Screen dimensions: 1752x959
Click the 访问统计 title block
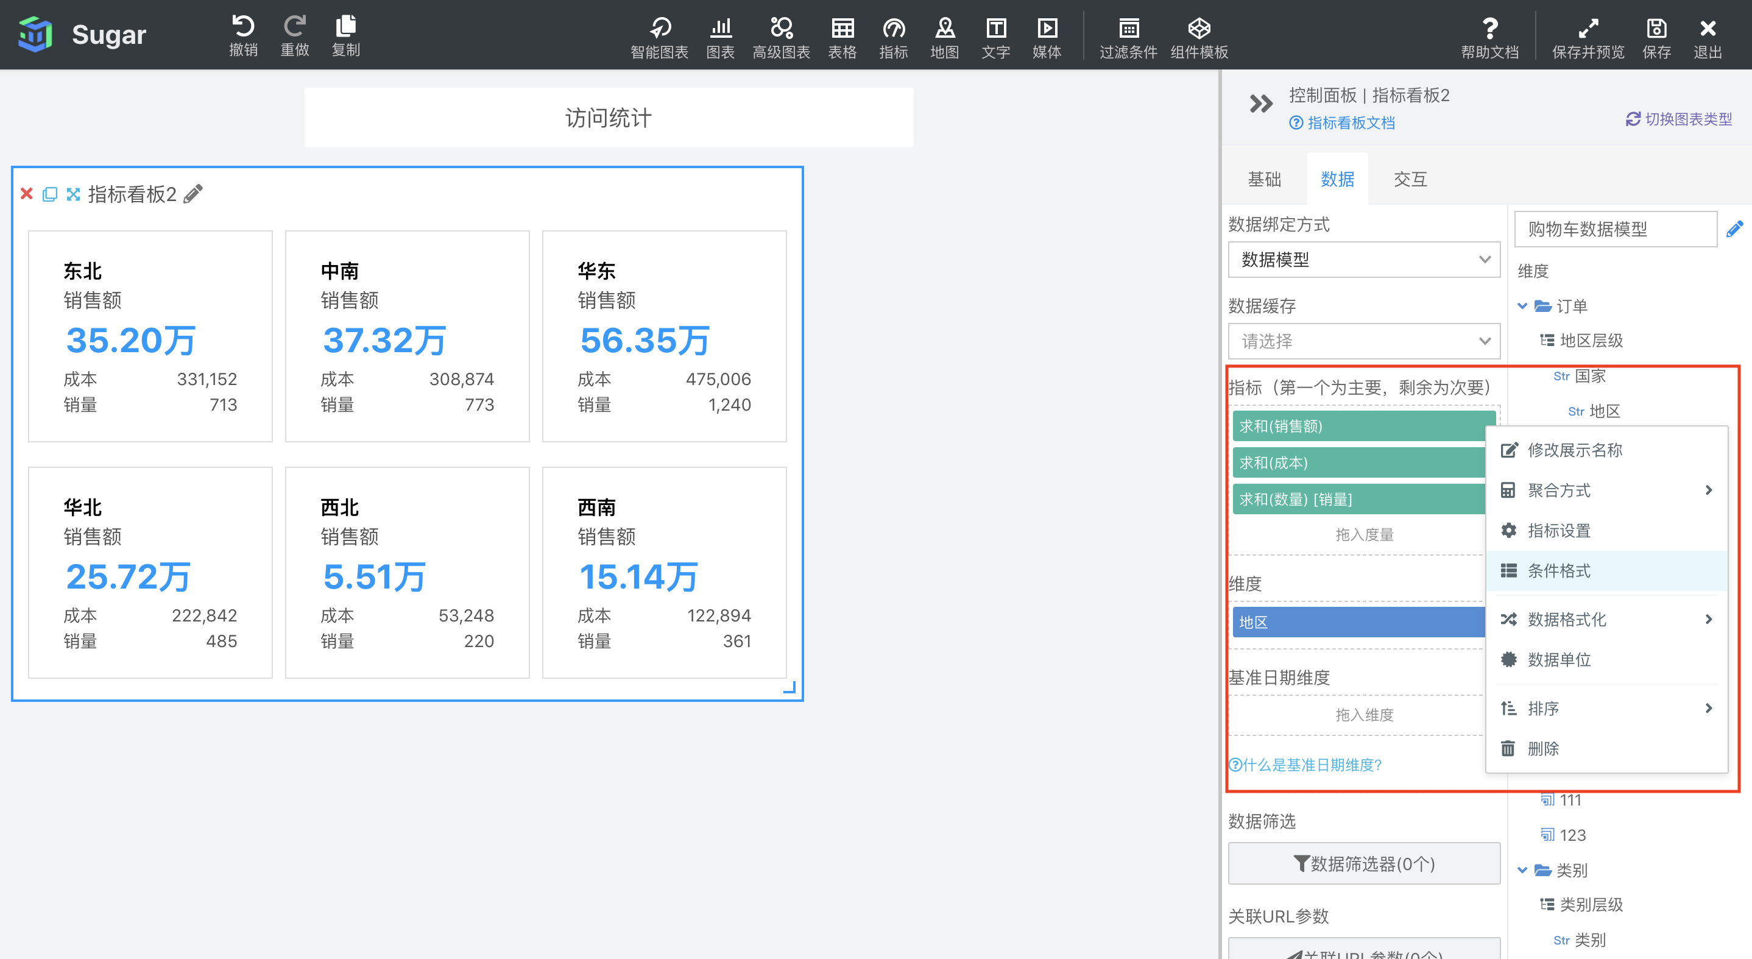click(609, 118)
